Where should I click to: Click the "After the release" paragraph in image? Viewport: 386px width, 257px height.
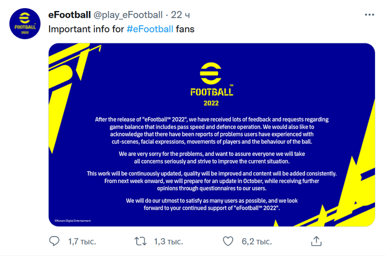pyautogui.click(x=212, y=130)
